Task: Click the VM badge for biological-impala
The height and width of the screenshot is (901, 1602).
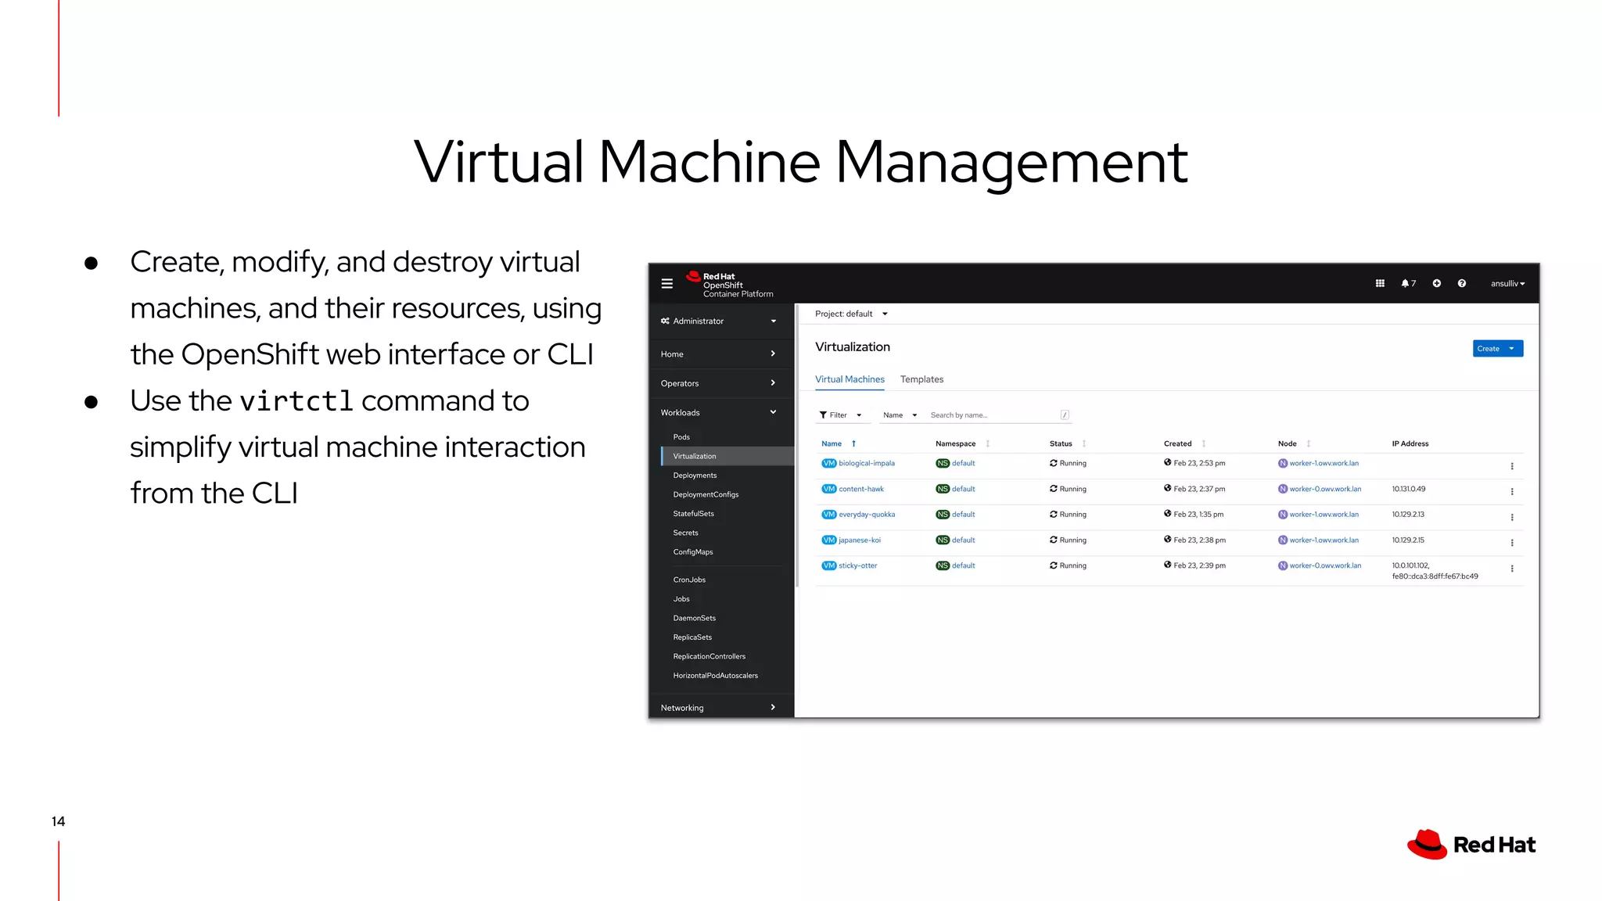Action: pos(828,464)
